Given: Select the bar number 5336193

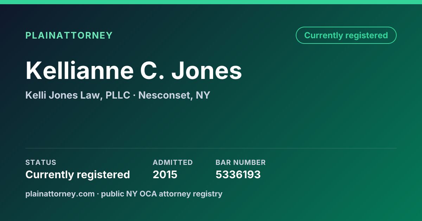Looking at the screenshot, I should 238,174.
